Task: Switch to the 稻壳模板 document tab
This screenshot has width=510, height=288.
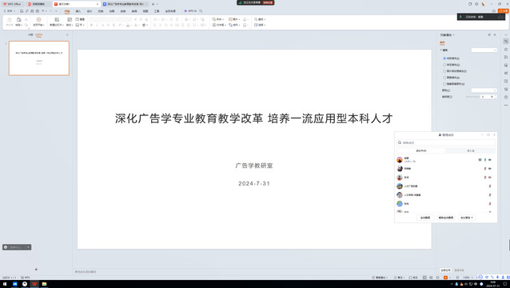Action: [x=38, y=4]
